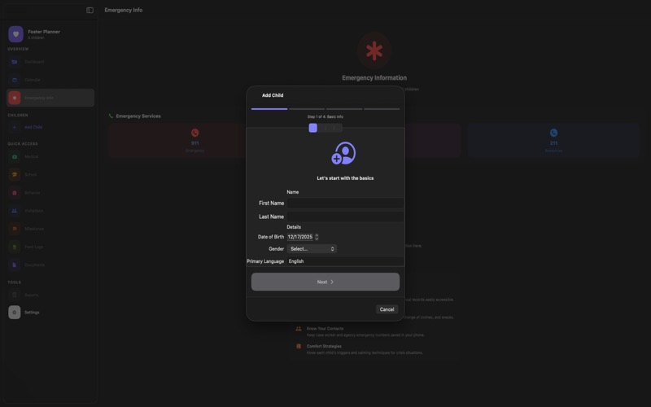Open Milestones quick access item
Image resolution: width=651 pixels, height=407 pixels.
pos(50,229)
